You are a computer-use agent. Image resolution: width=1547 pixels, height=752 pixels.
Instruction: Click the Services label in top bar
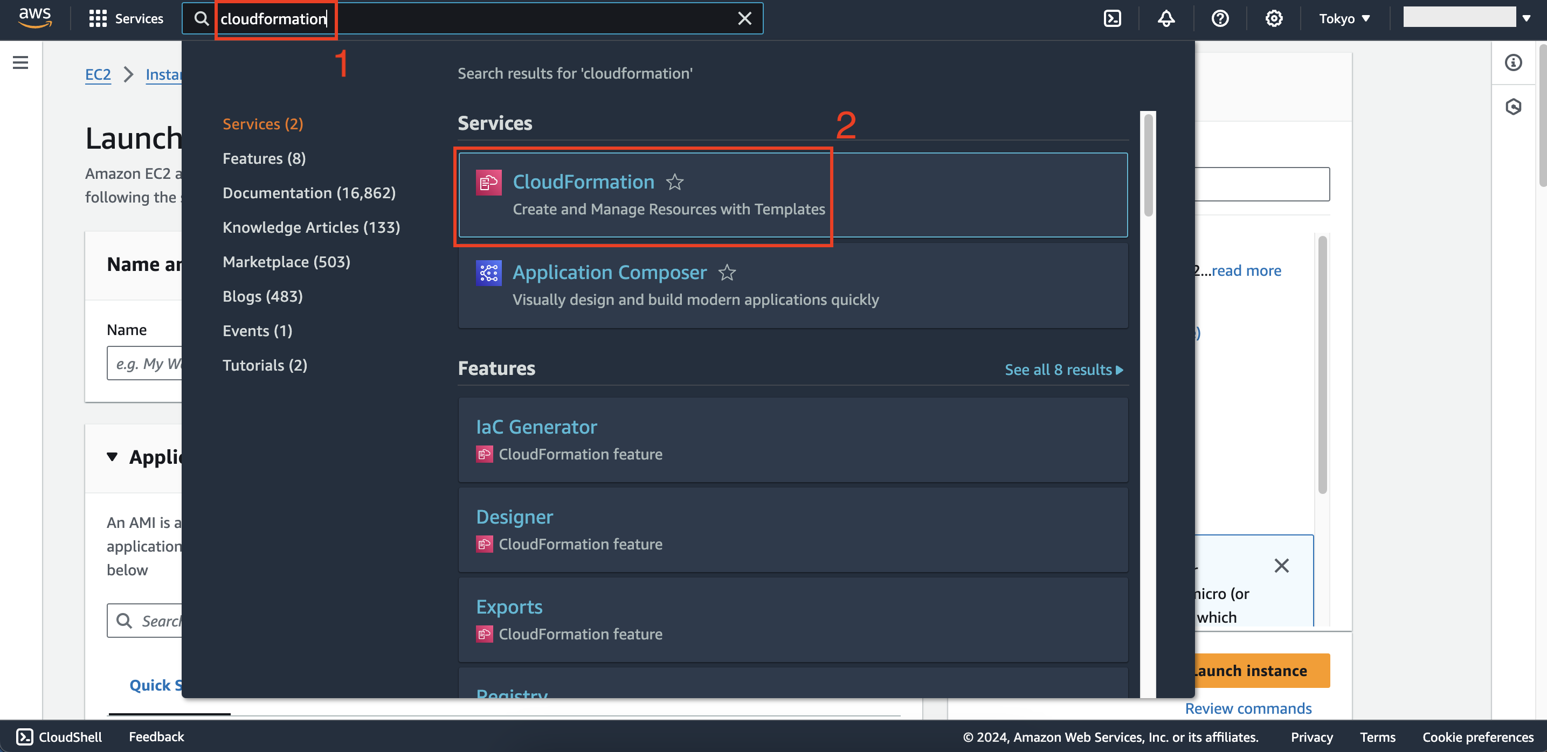139,19
